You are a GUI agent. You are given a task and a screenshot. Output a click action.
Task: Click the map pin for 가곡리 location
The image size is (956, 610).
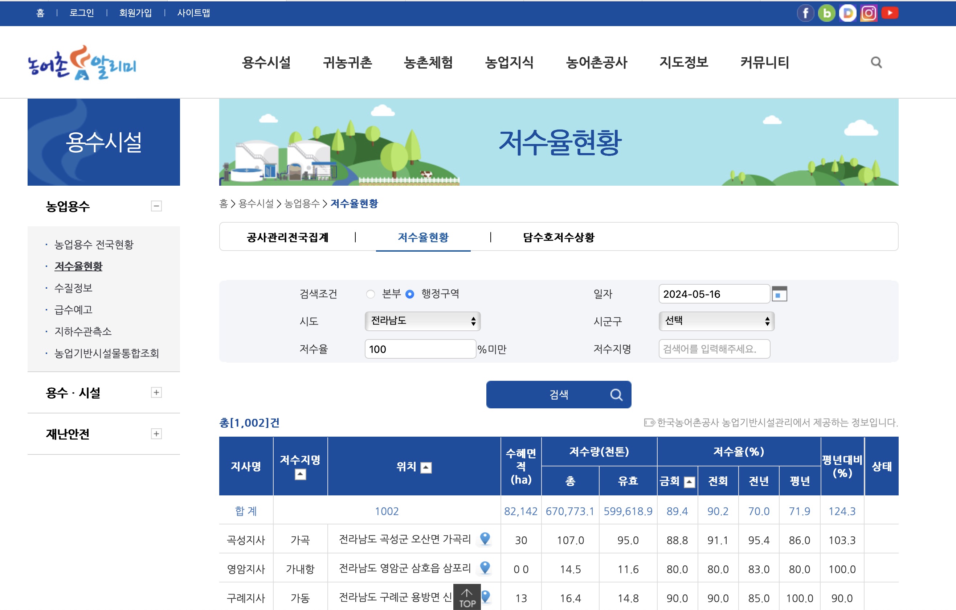point(485,539)
